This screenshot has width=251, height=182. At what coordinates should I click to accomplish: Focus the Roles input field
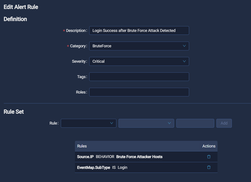[139, 92]
